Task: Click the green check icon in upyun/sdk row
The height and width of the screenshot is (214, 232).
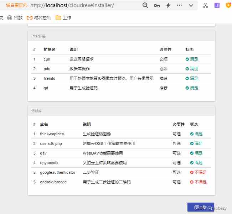Action: click(192, 163)
